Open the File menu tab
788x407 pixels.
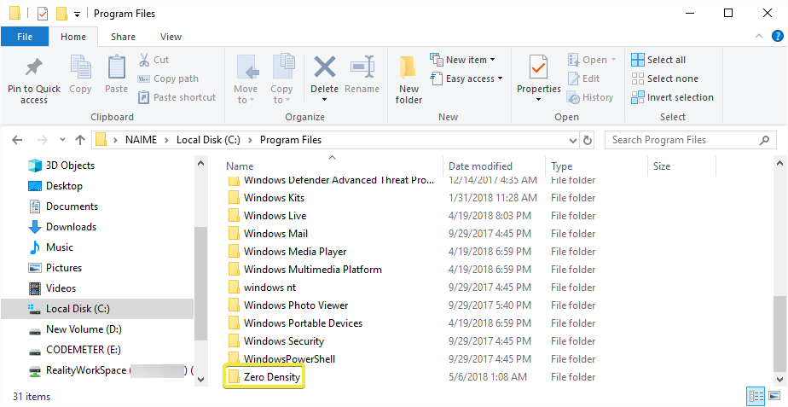25,37
